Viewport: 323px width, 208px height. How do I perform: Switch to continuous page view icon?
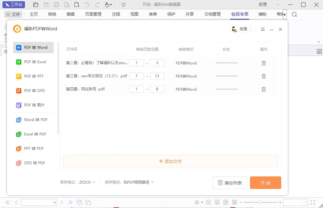217,202
